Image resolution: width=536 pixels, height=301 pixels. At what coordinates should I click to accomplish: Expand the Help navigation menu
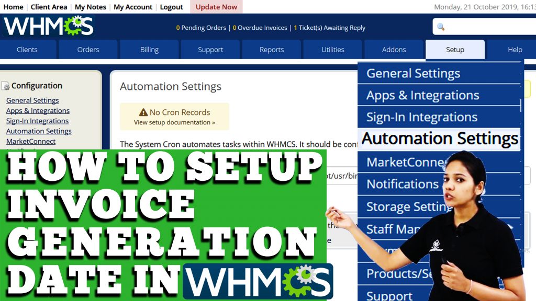point(514,49)
